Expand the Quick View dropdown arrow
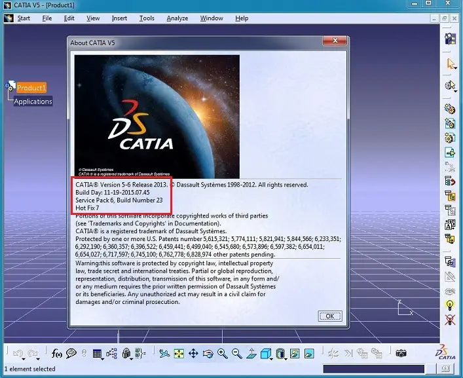 tap(271, 359)
